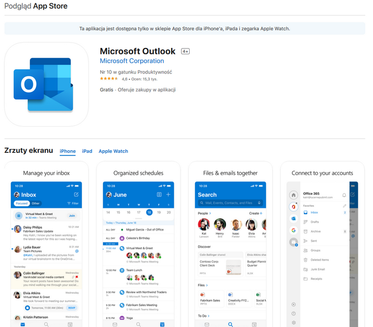Click the Virtual Meet & Greet calendar event
The height and width of the screenshot is (327, 373).
(x=139, y=254)
